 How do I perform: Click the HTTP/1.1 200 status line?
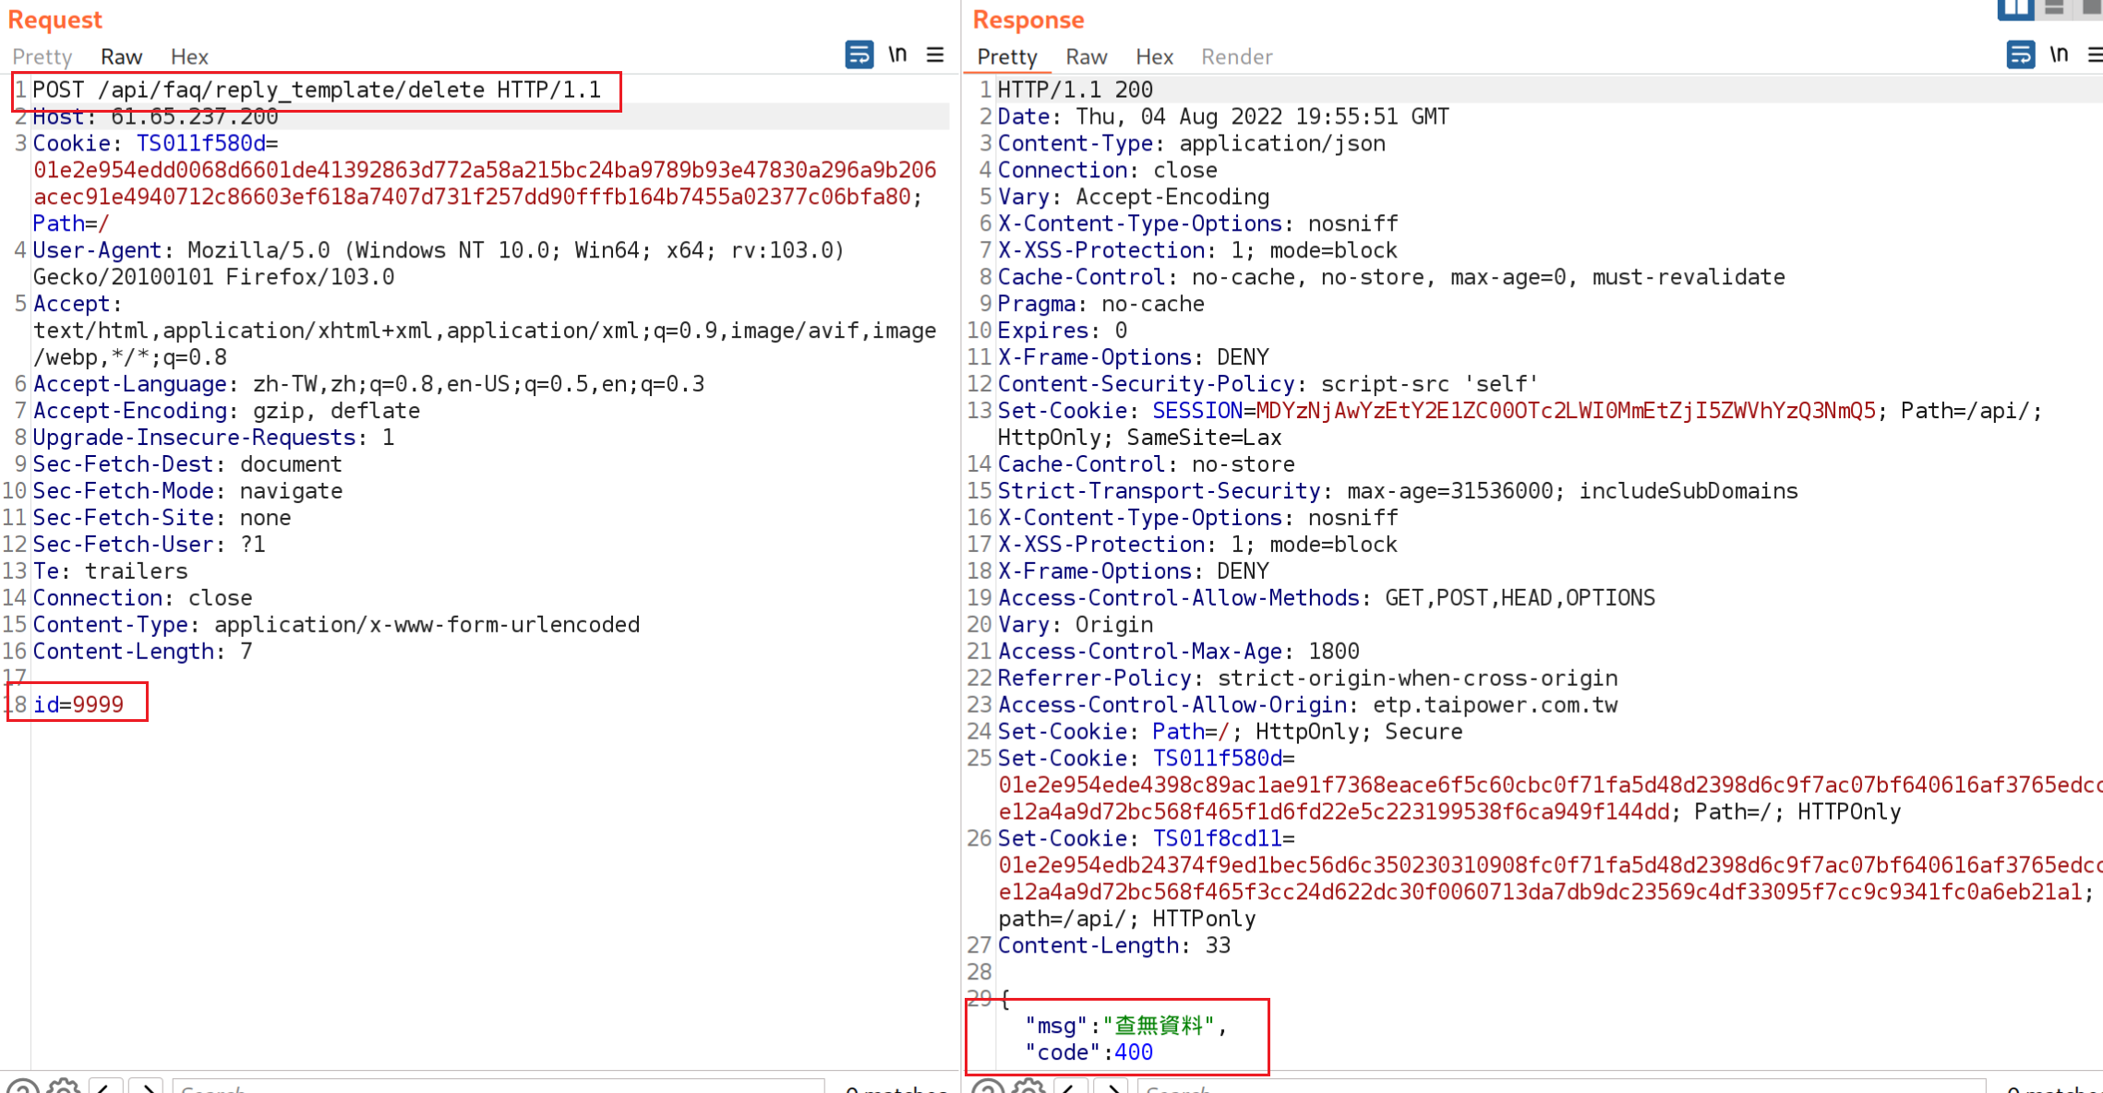[x=1076, y=90]
